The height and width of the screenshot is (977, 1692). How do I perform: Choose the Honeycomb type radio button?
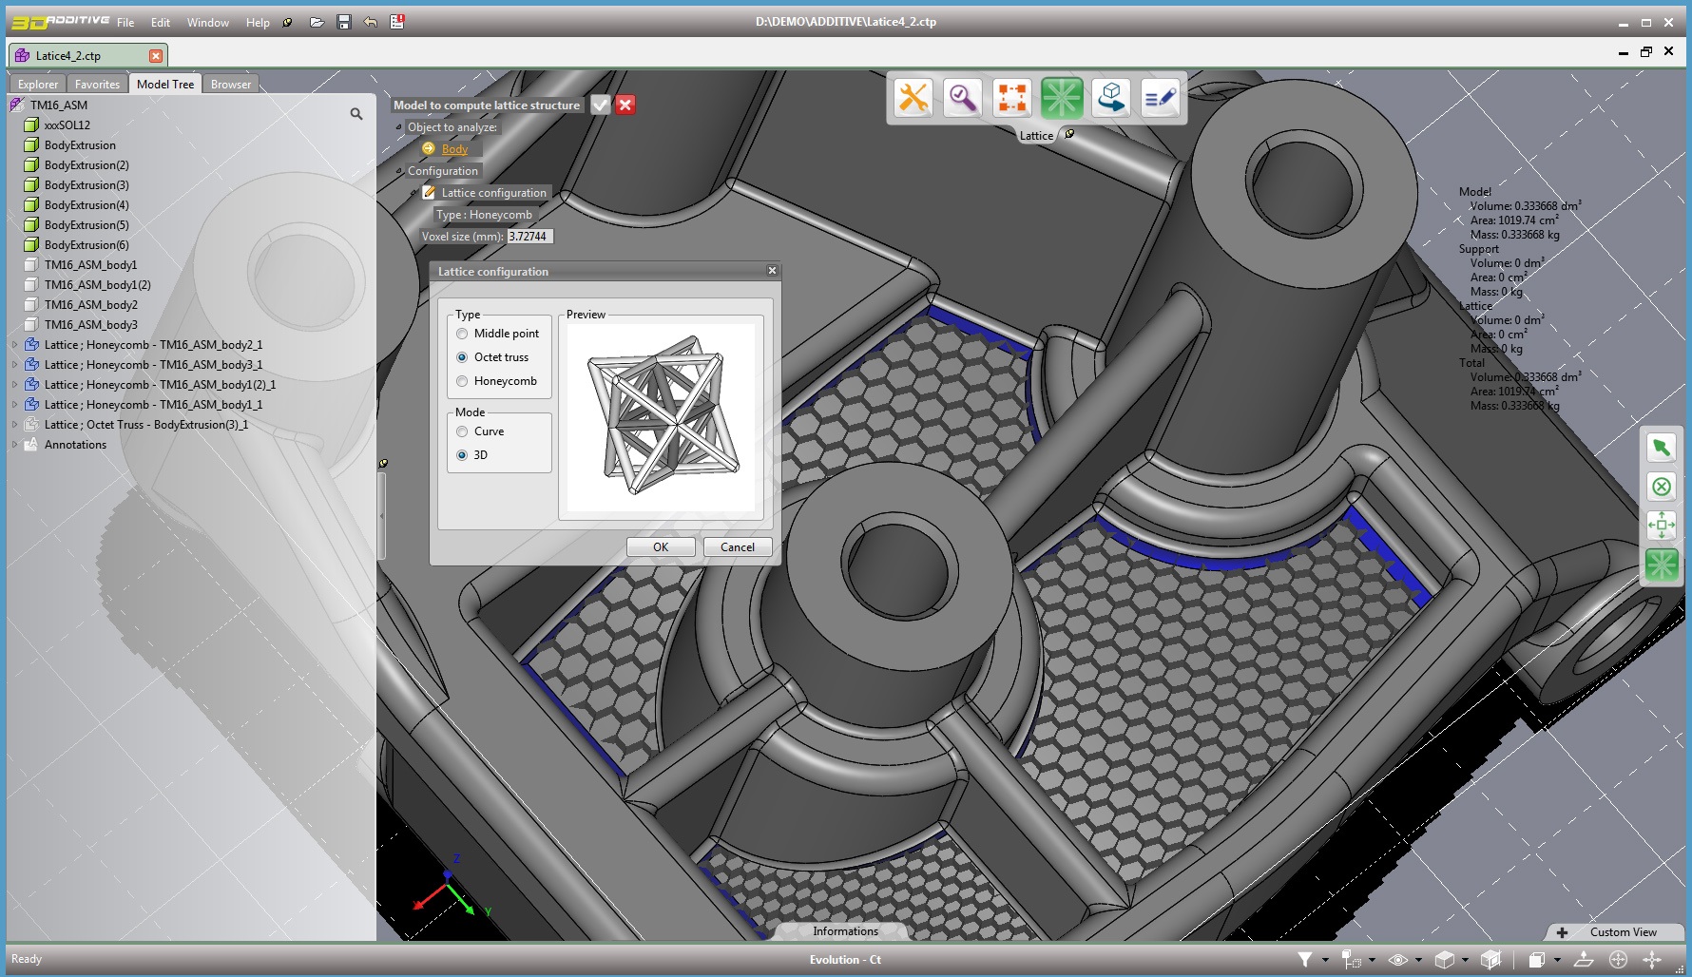[x=462, y=381]
